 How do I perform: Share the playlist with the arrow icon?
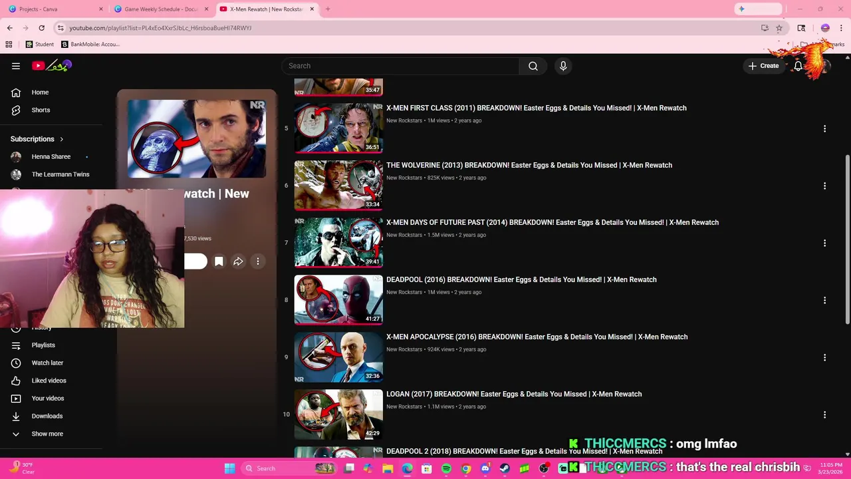tap(238, 261)
